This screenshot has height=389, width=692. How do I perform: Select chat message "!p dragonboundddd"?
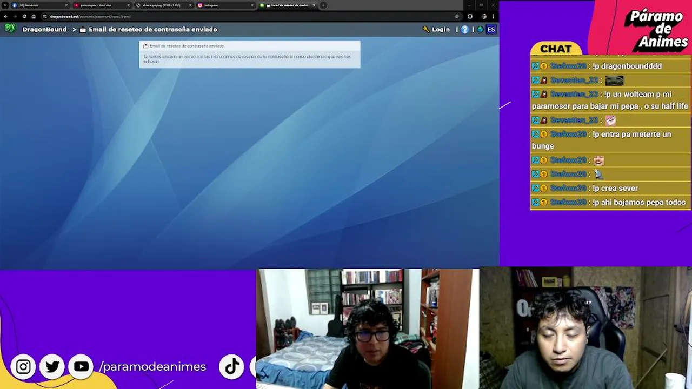coord(627,66)
